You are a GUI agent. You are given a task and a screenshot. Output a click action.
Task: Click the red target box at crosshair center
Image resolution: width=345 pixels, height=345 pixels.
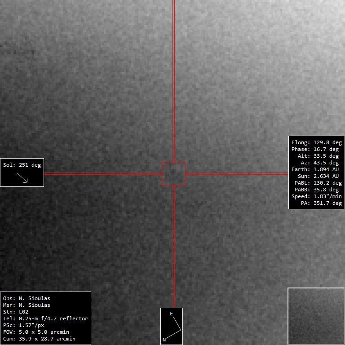click(173, 173)
